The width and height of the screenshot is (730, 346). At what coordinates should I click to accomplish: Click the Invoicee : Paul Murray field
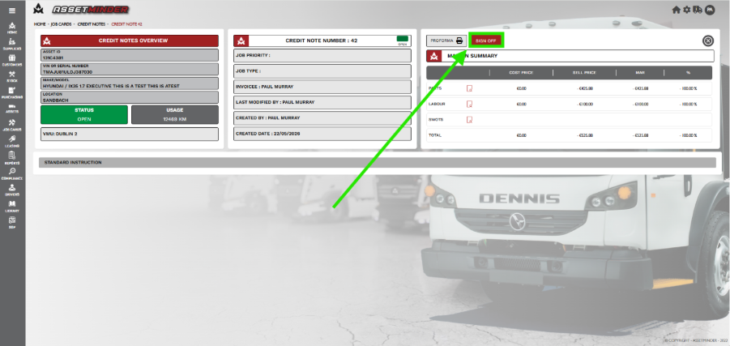322,87
